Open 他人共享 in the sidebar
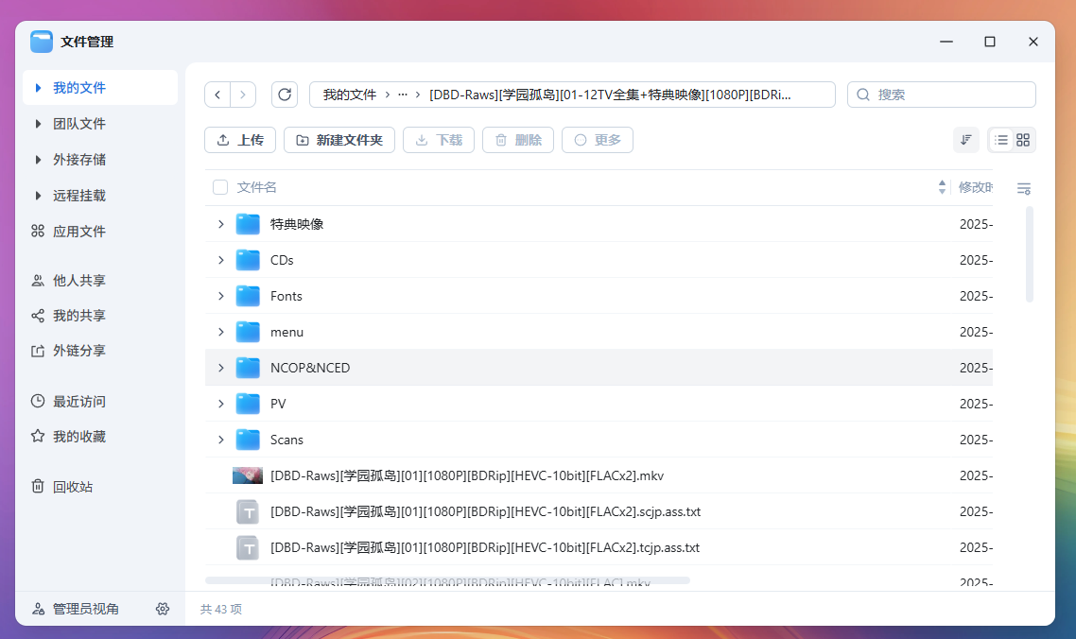This screenshot has width=1076, height=639. tap(78, 281)
